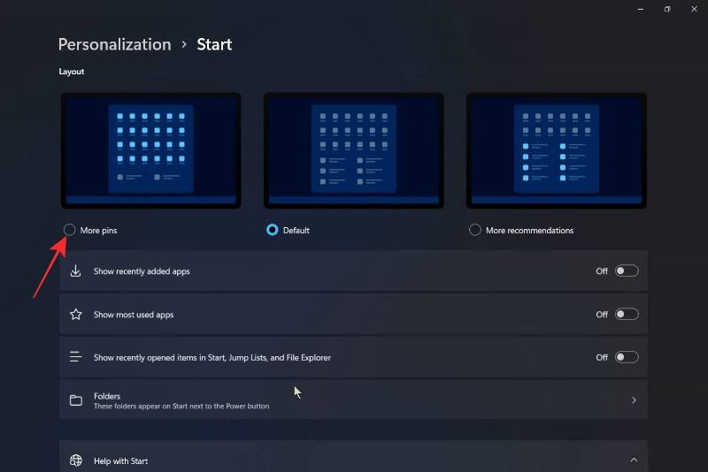The width and height of the screenshot is (708, 472).
Task: Collapse the Help with Start section
Action: tap(634, 460)
